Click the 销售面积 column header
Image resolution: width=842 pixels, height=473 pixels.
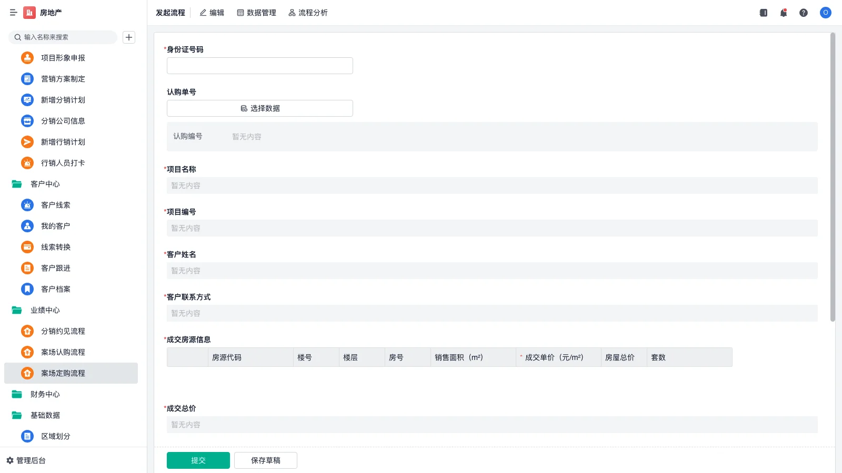[473, 357]
